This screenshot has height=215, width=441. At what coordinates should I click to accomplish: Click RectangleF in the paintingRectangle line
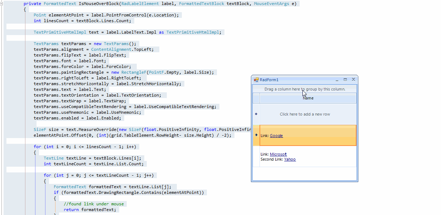(x=134, y=72)
